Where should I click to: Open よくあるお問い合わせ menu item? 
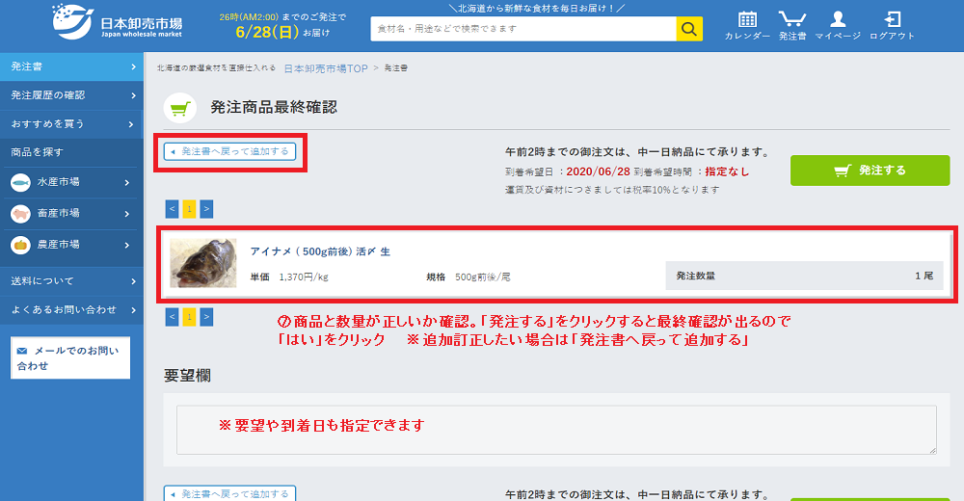(71, 310)
